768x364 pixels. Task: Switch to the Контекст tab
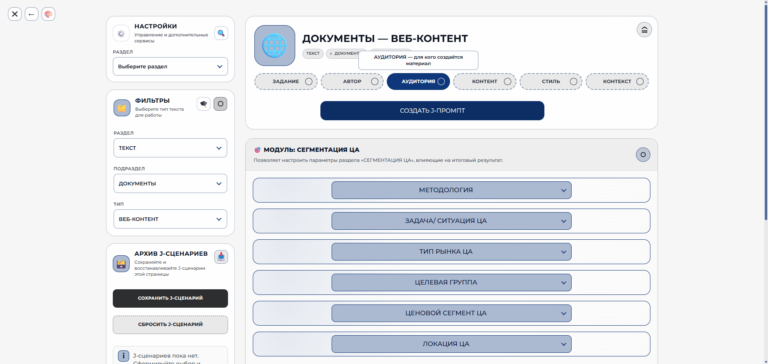pos(617,82)
